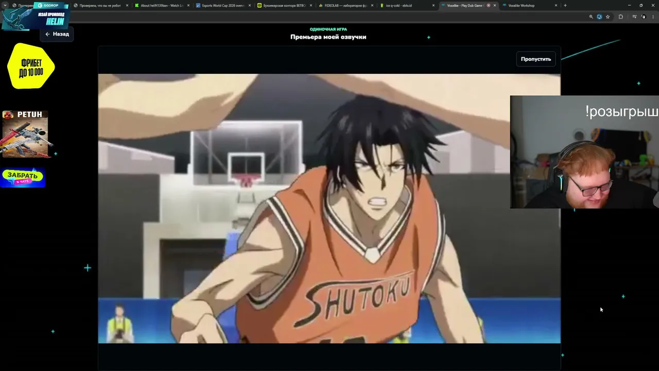Switch to the 'Букмекерская контора' tab
The width and height of the screenshot is (659, 371).
(285, 5)
